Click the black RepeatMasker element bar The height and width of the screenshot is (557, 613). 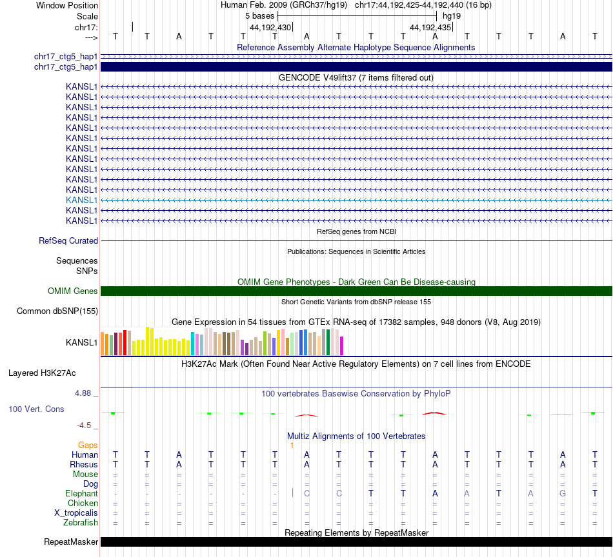tap(357, 542)
